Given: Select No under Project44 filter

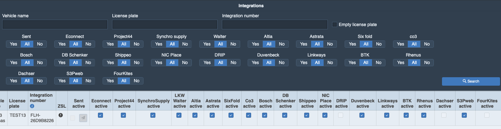Looking at the screenshot, I should point(137,44).
